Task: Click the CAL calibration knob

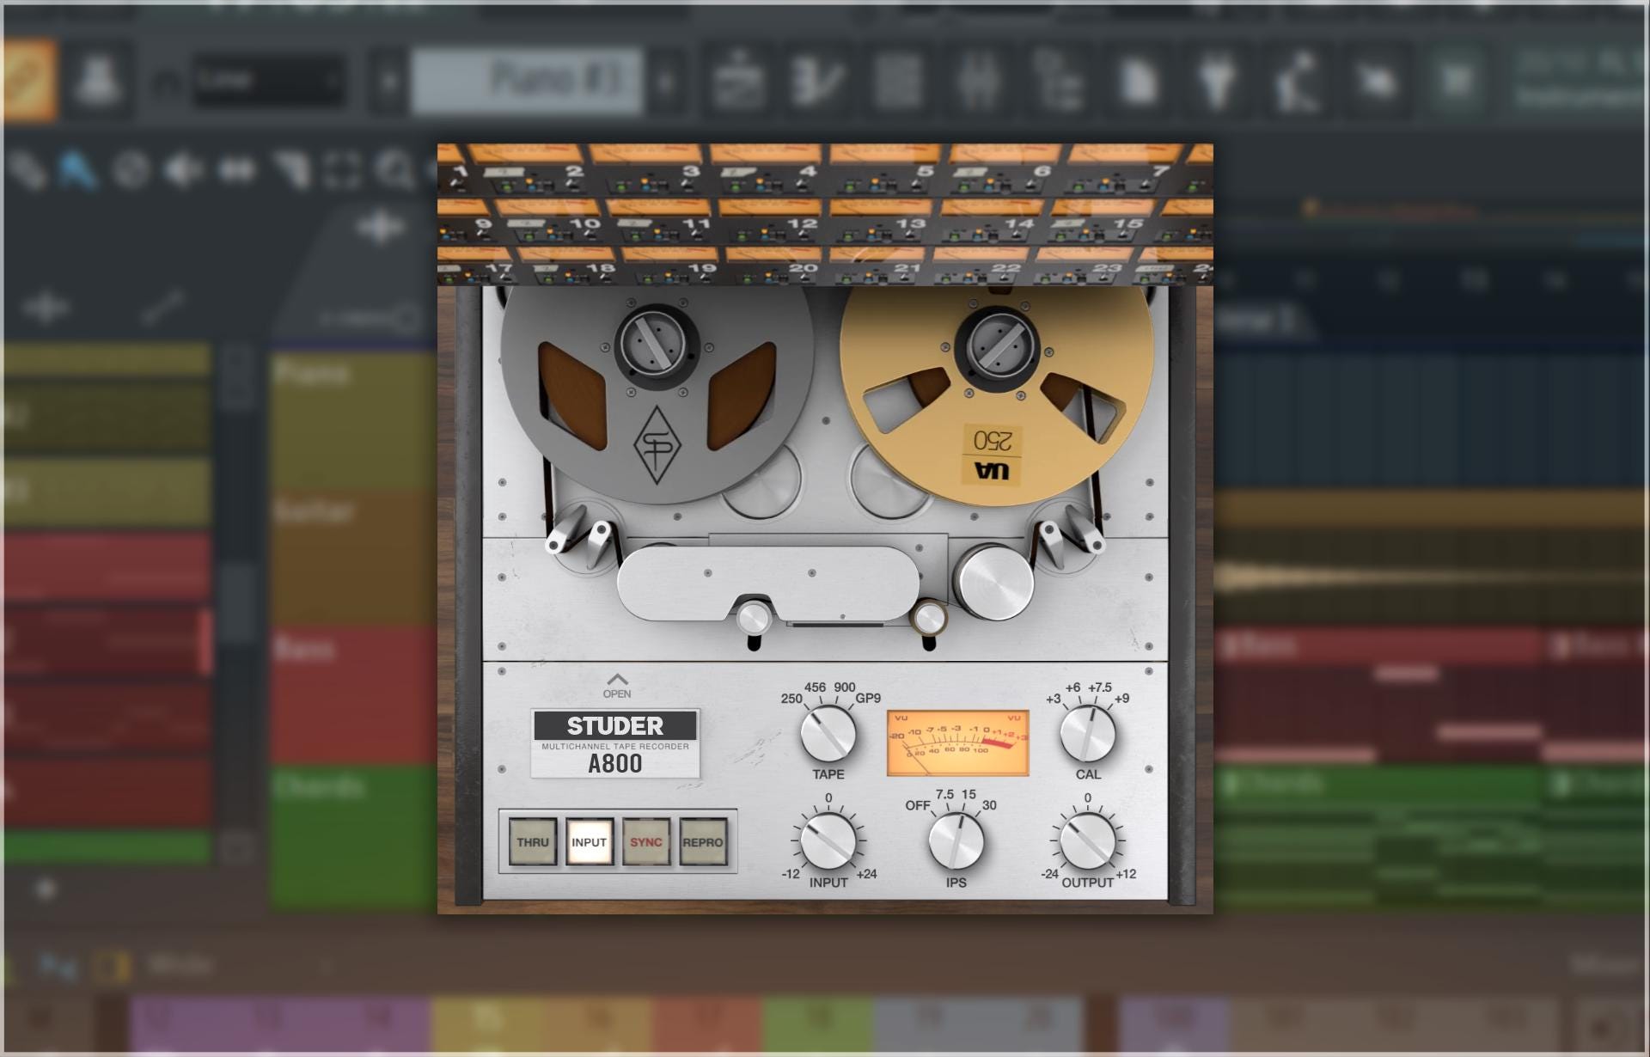Action: [x=1088, y=734]
